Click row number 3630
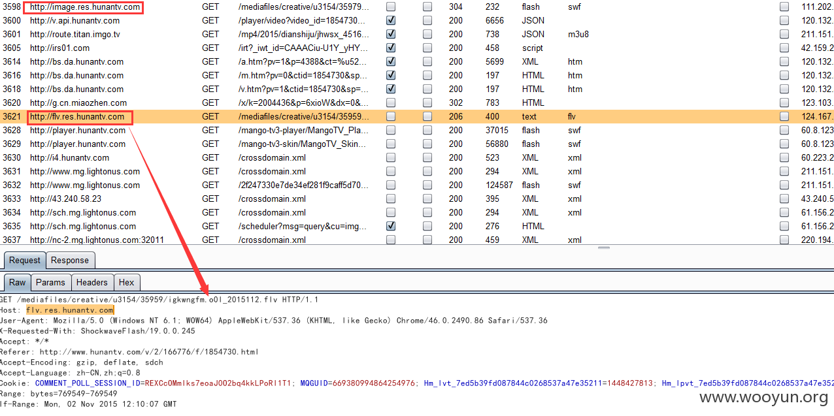This screenshot has height=416, width=834. pyautogui.click(x=12, y=158)
